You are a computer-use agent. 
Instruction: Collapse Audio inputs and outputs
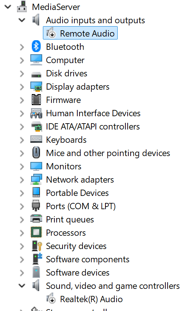pyautogui.click(x=22, y=20)
